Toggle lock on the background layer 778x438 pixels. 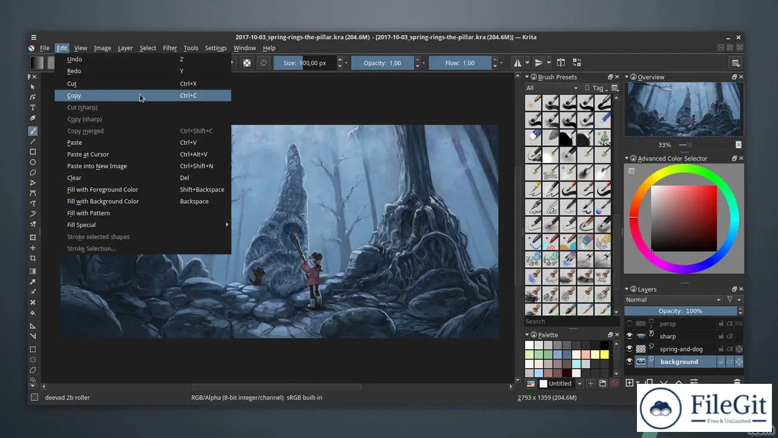[721, 361]
